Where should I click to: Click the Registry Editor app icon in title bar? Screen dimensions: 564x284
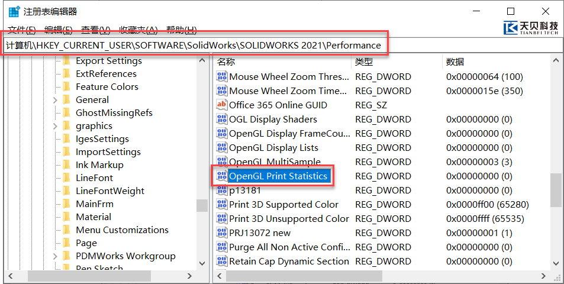point(14,11)
